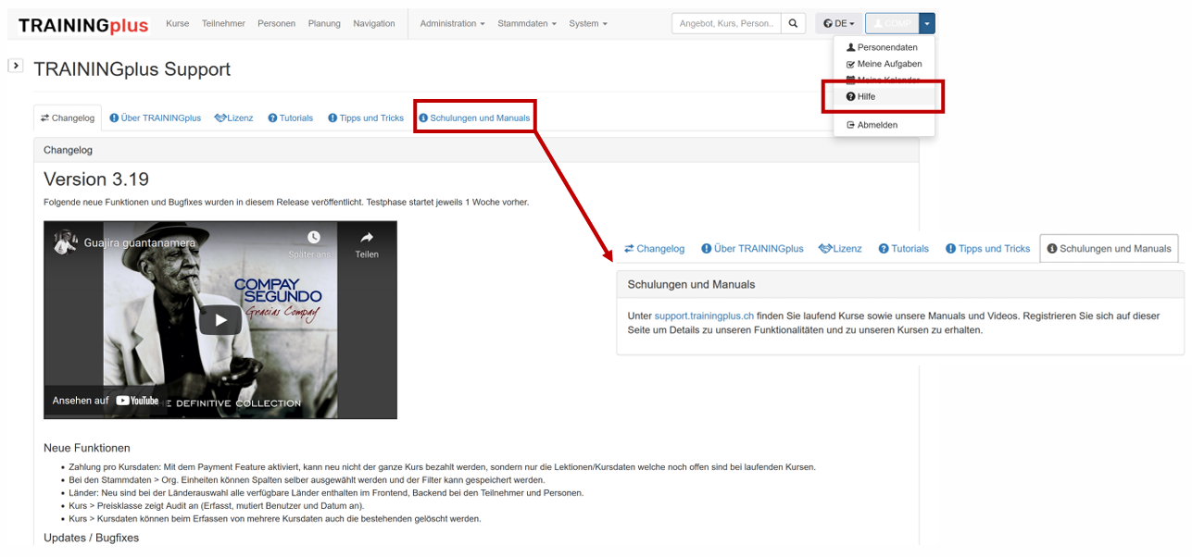Click the Neue Funktionen heading
This screenshot has height=557, width=1192.
(x=87, y=448)
